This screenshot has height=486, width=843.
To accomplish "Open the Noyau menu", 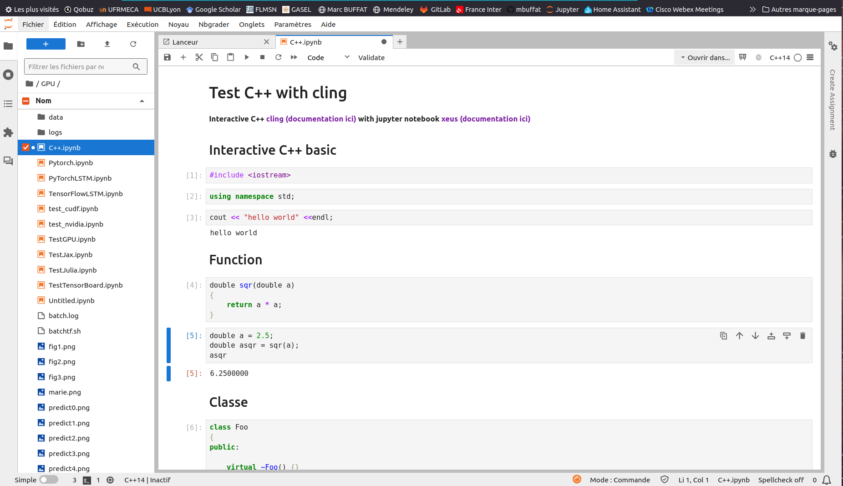I will point(178,25).
